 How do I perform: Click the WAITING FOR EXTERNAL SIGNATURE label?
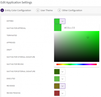tap(21, 71)
